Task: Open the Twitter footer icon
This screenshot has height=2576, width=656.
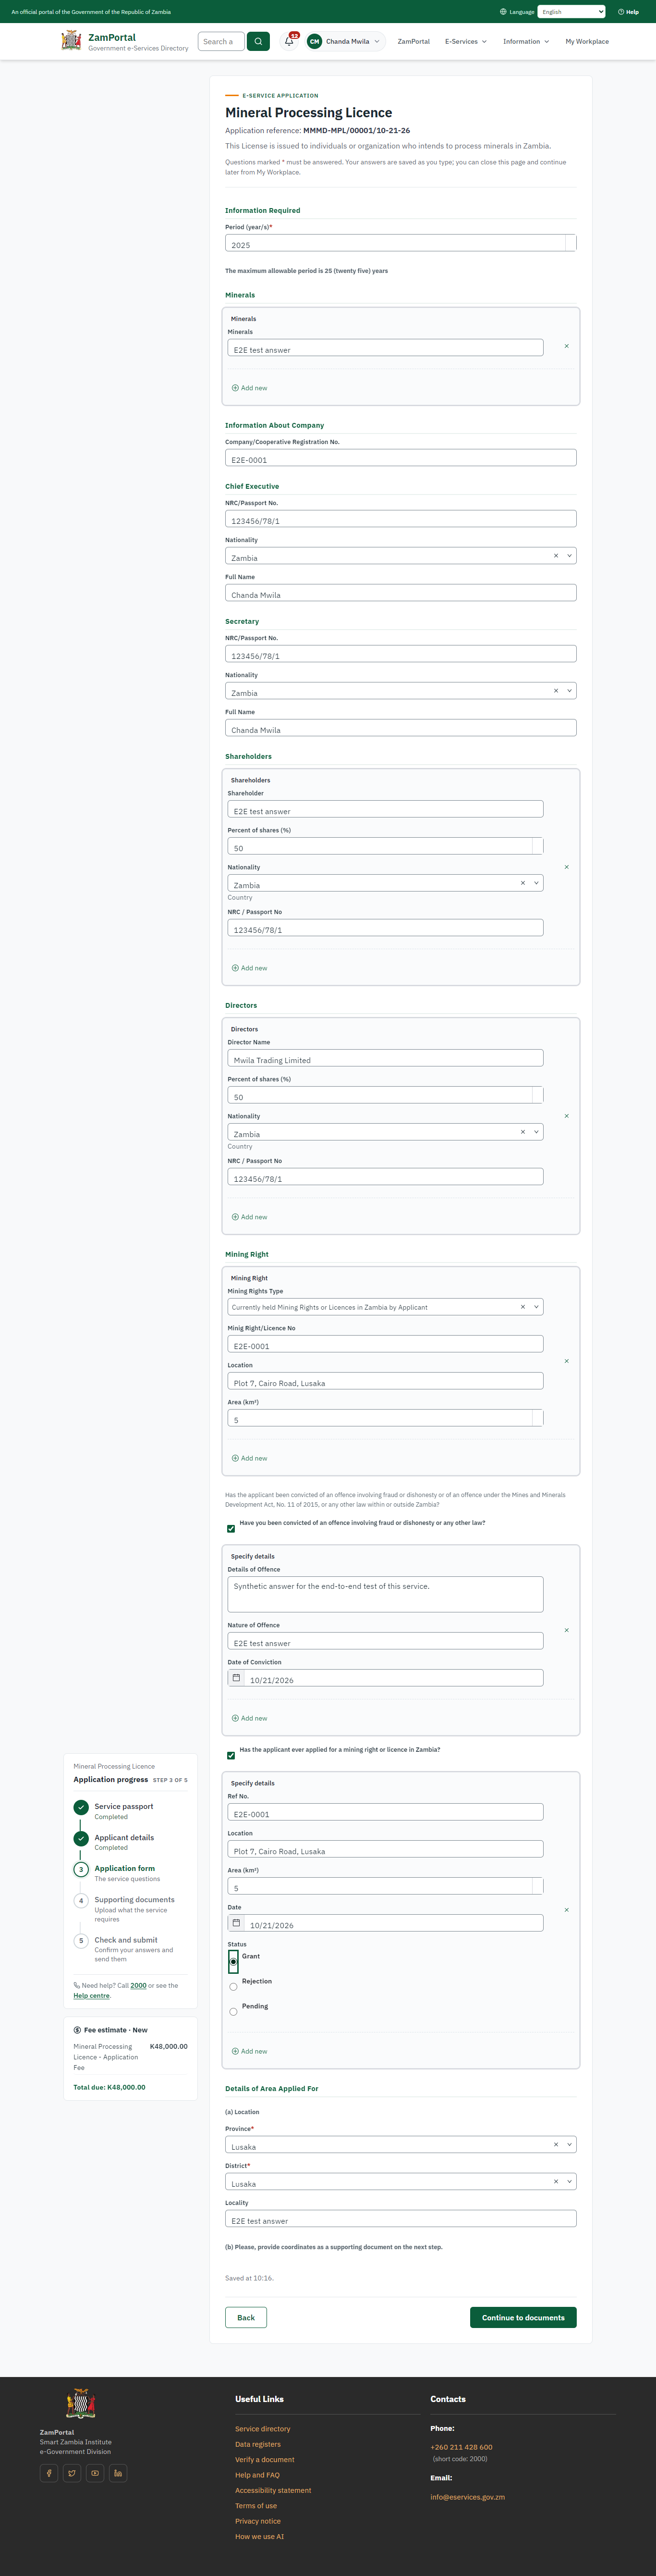Action: pyautogui.click(x=72, y=2473)
